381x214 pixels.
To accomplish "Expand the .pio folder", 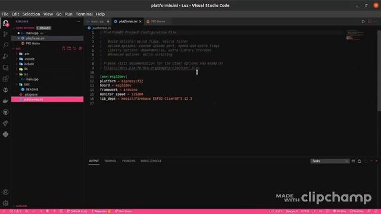I will (x=27, y=53).
